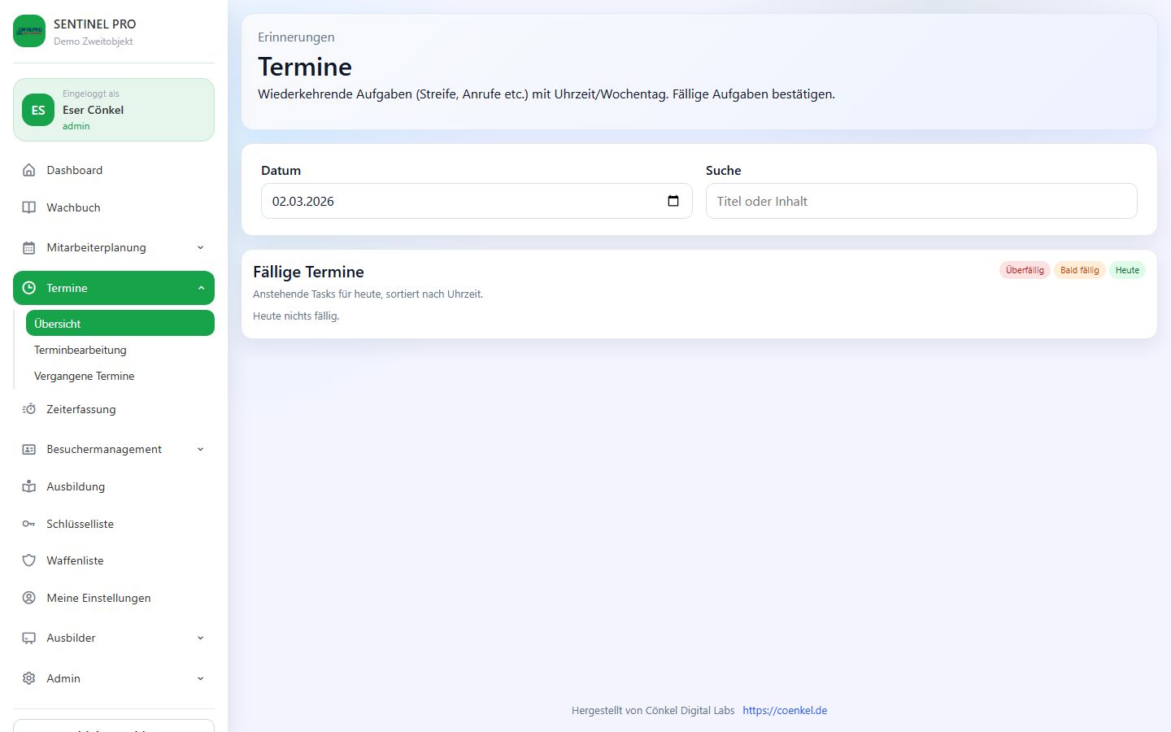
Task: Expand the Mitarbeiterplanung submenu chevron
Action: (x=201, y=248)
